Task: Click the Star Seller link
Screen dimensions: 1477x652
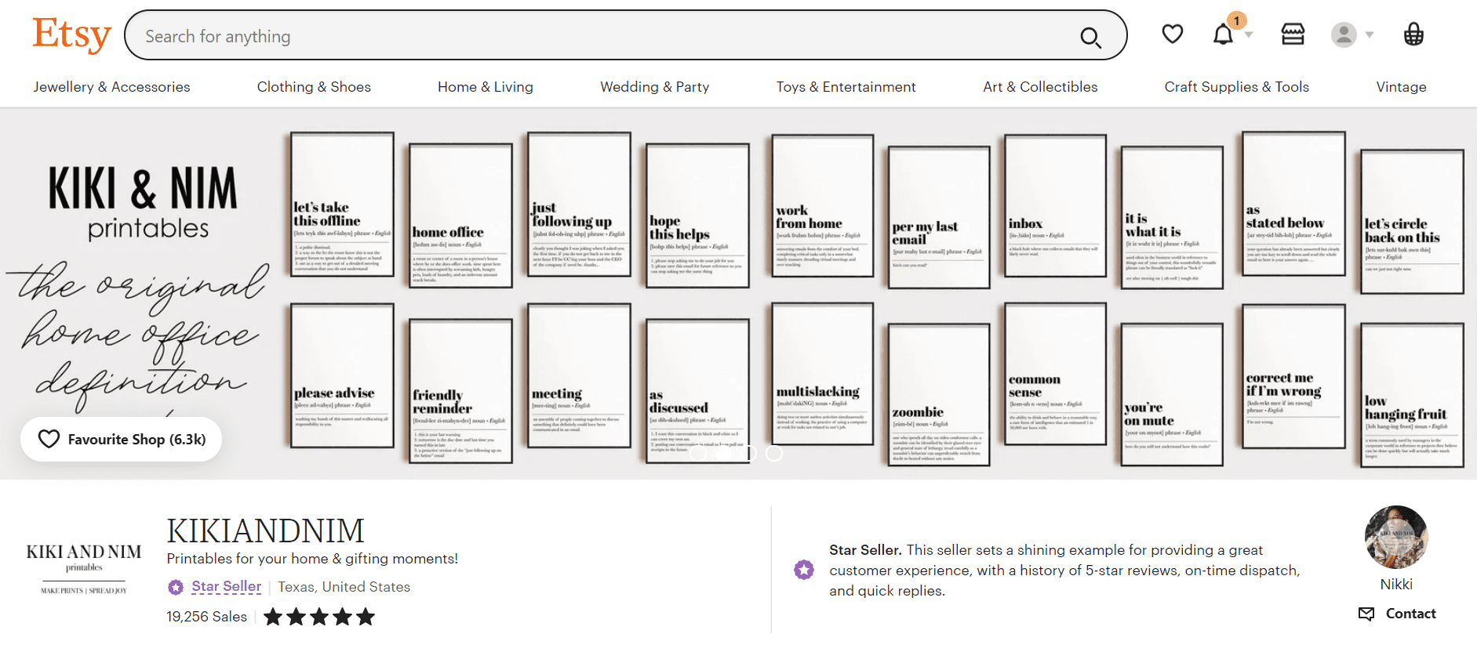Action: [227, 586]
